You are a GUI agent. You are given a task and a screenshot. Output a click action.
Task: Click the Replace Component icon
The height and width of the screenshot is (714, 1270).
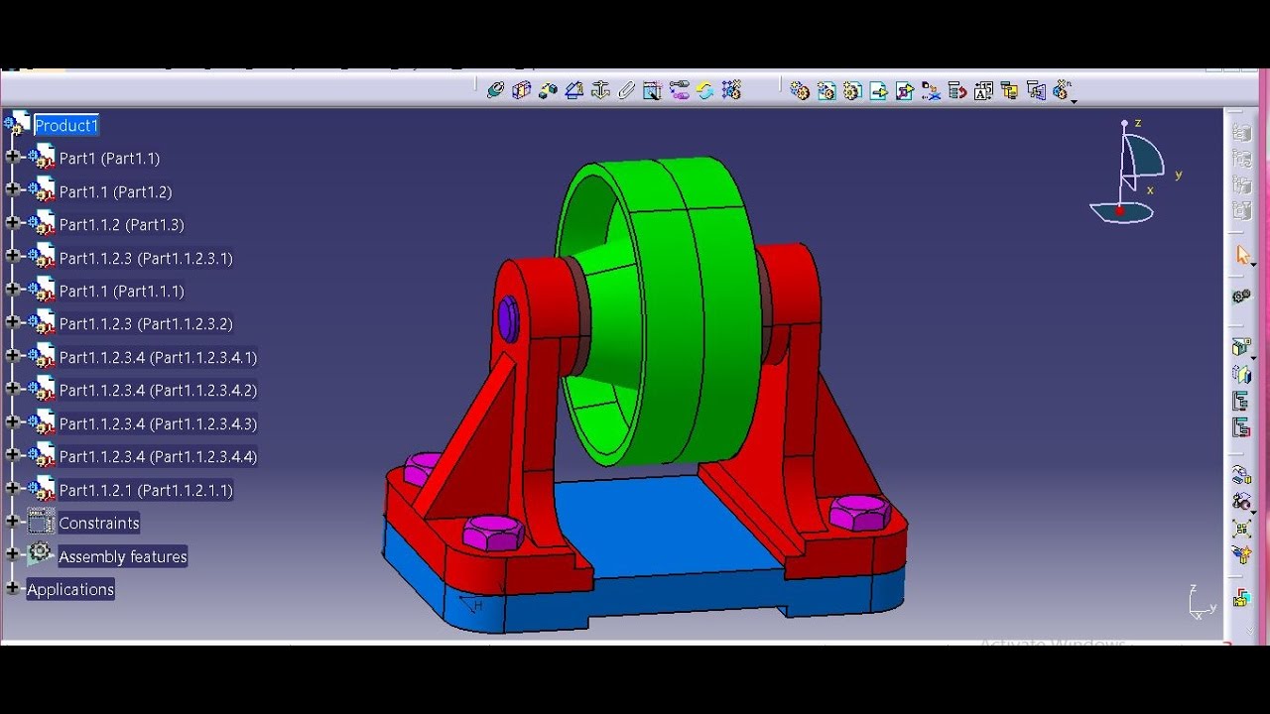pyautogui.click(x=931, y=90)
